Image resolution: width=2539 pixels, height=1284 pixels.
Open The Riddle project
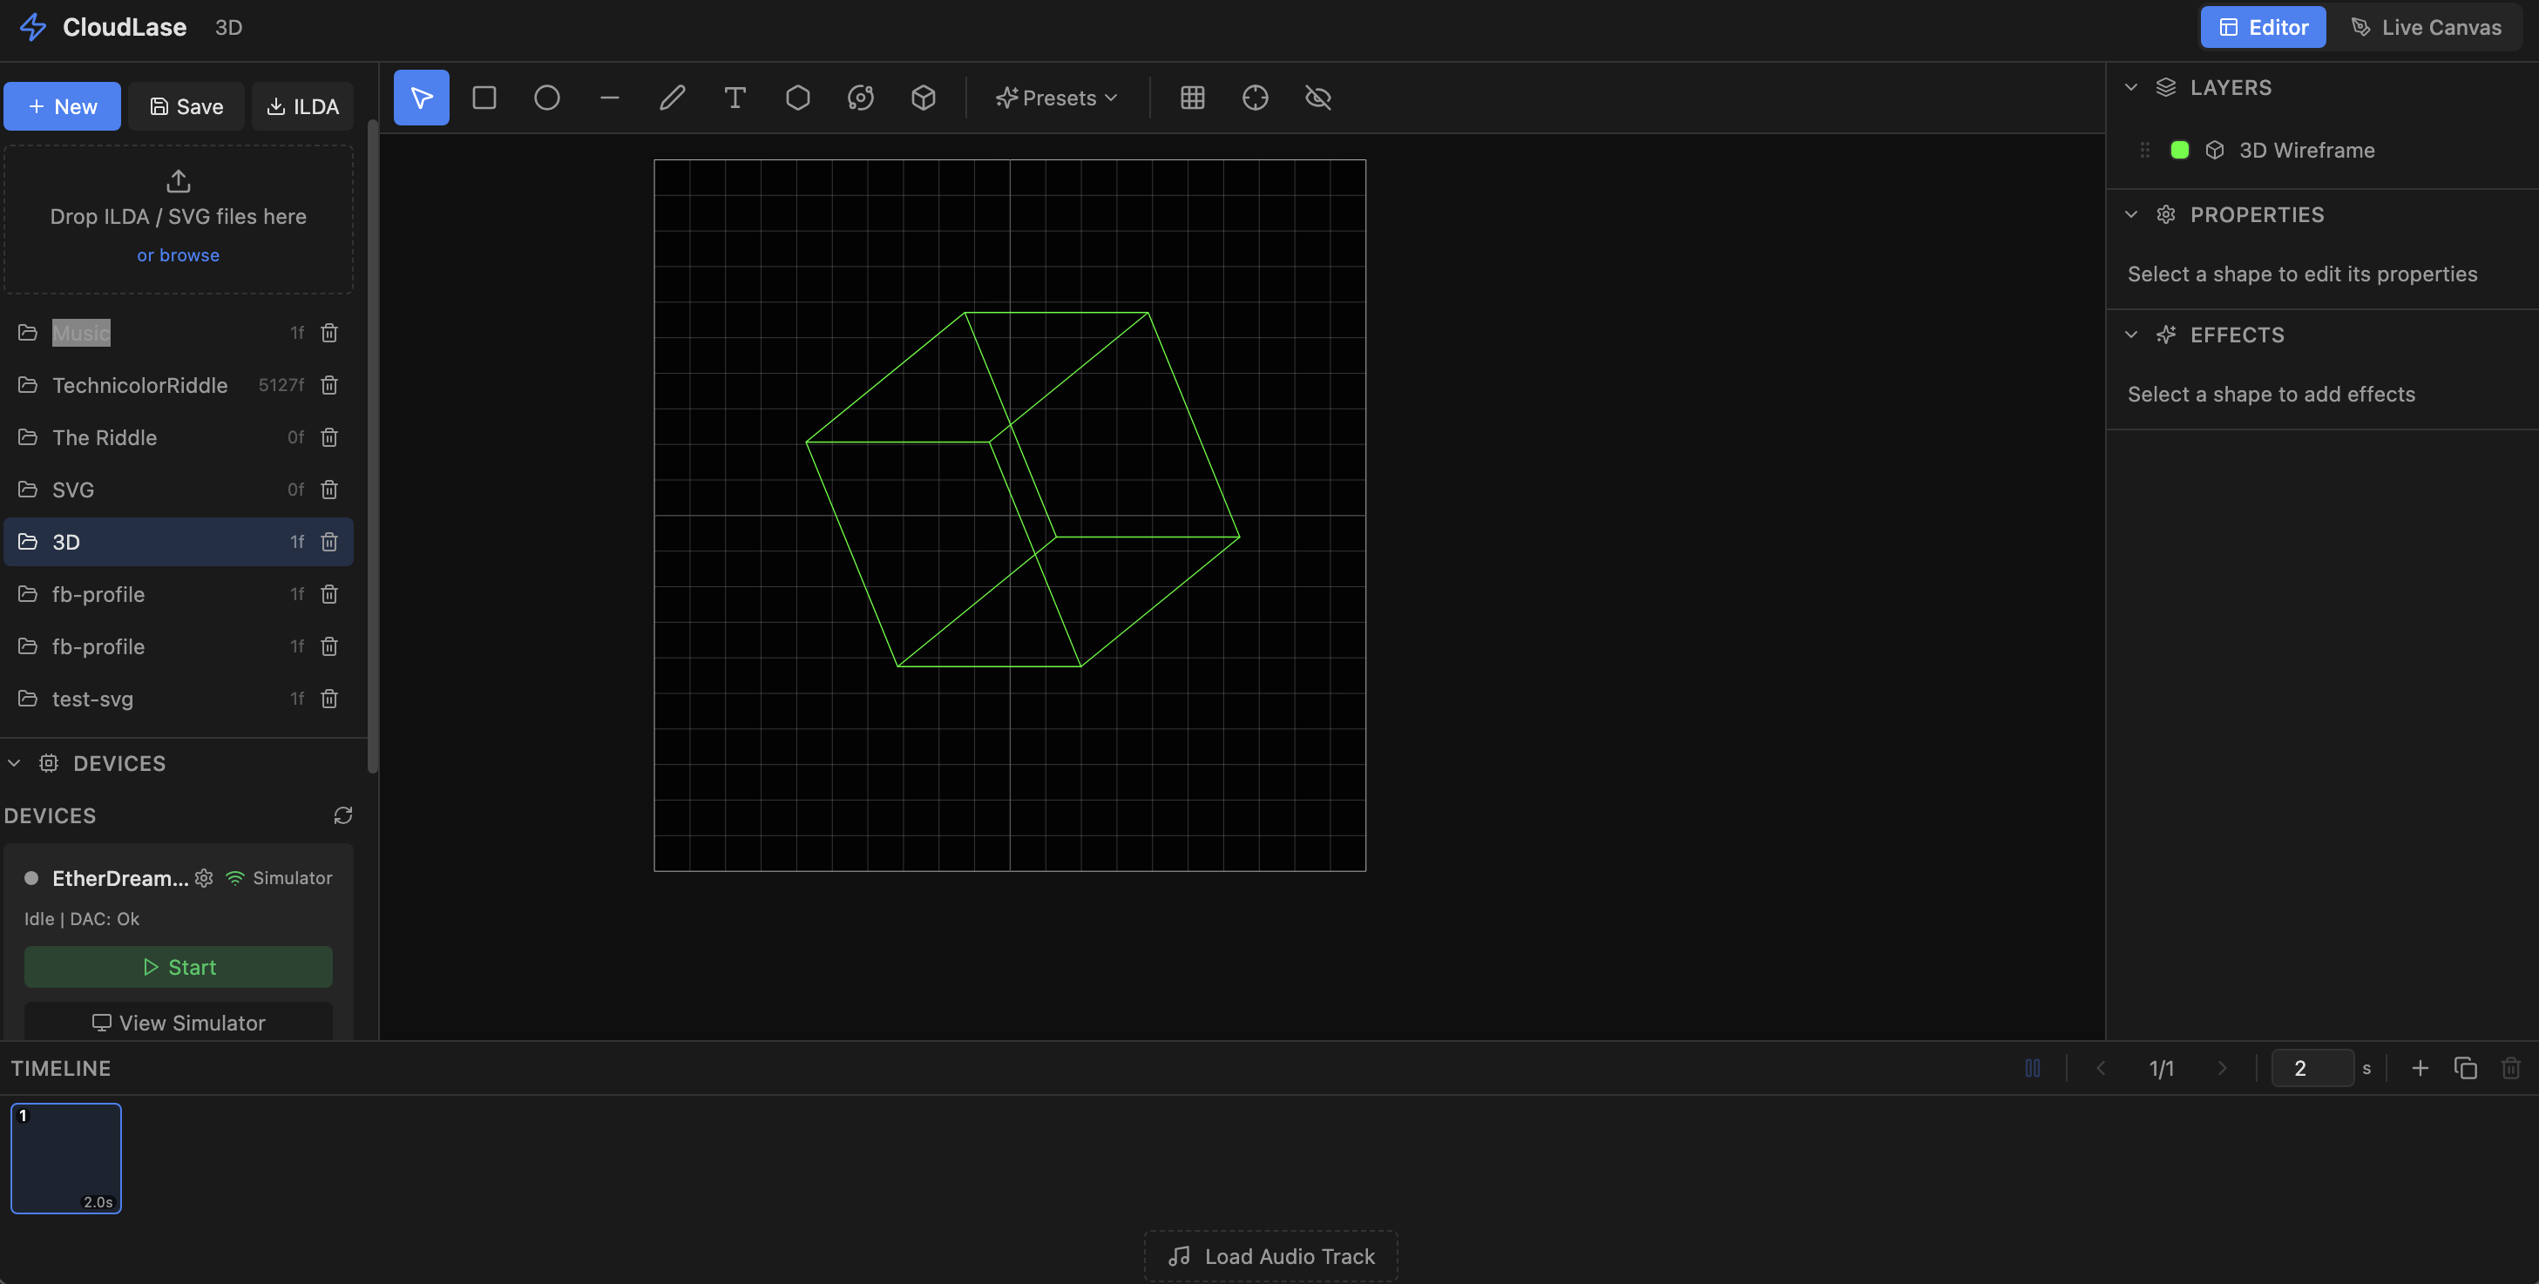point(105,437)
